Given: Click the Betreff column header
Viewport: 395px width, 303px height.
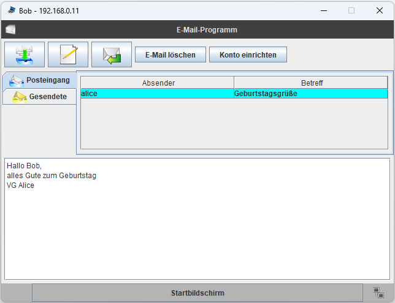Looking at the screenshot, I should click(311, 83).
